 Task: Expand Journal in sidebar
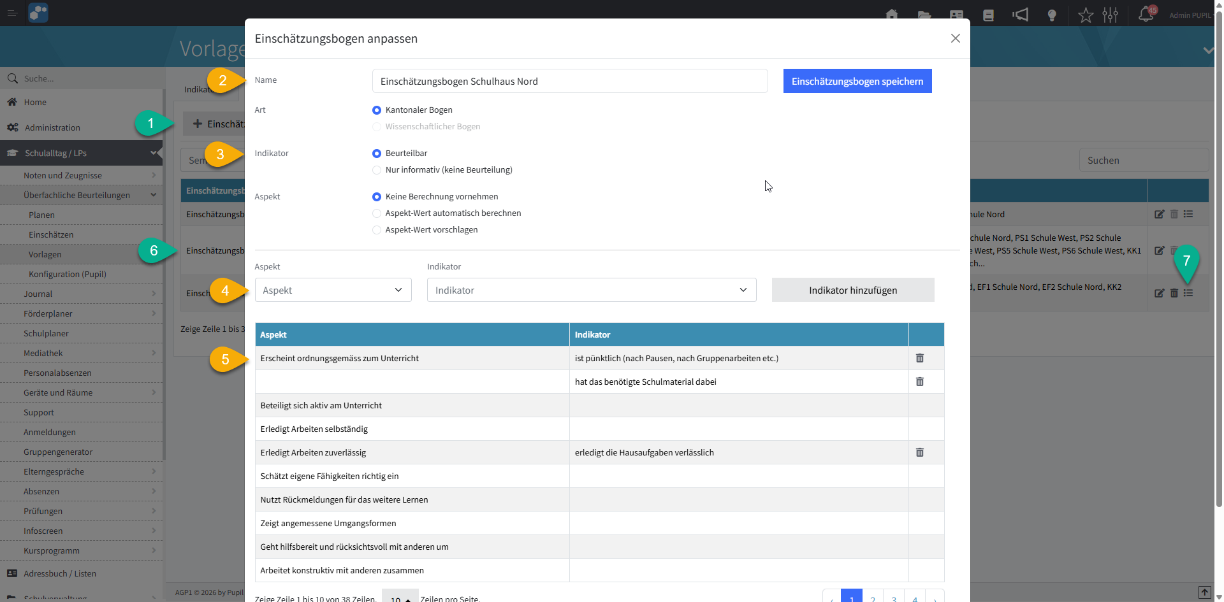(154, 294)
